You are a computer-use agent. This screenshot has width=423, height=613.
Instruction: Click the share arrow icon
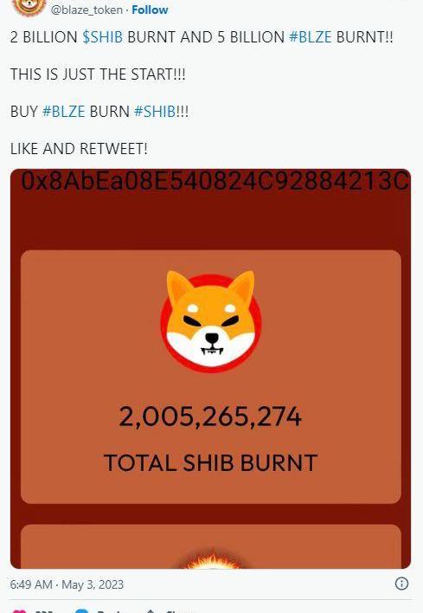pyautogui.click(x=151, y=610)
